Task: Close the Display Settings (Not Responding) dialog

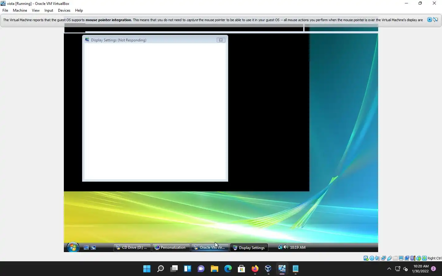Action: [x=221, y=40]
